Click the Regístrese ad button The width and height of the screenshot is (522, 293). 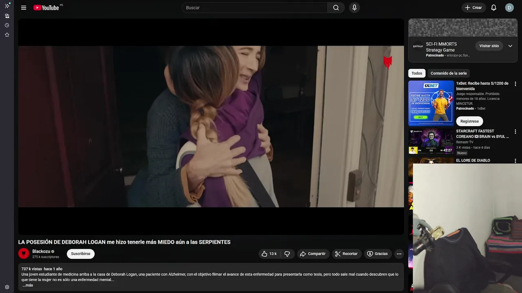[x=469, y=121]
